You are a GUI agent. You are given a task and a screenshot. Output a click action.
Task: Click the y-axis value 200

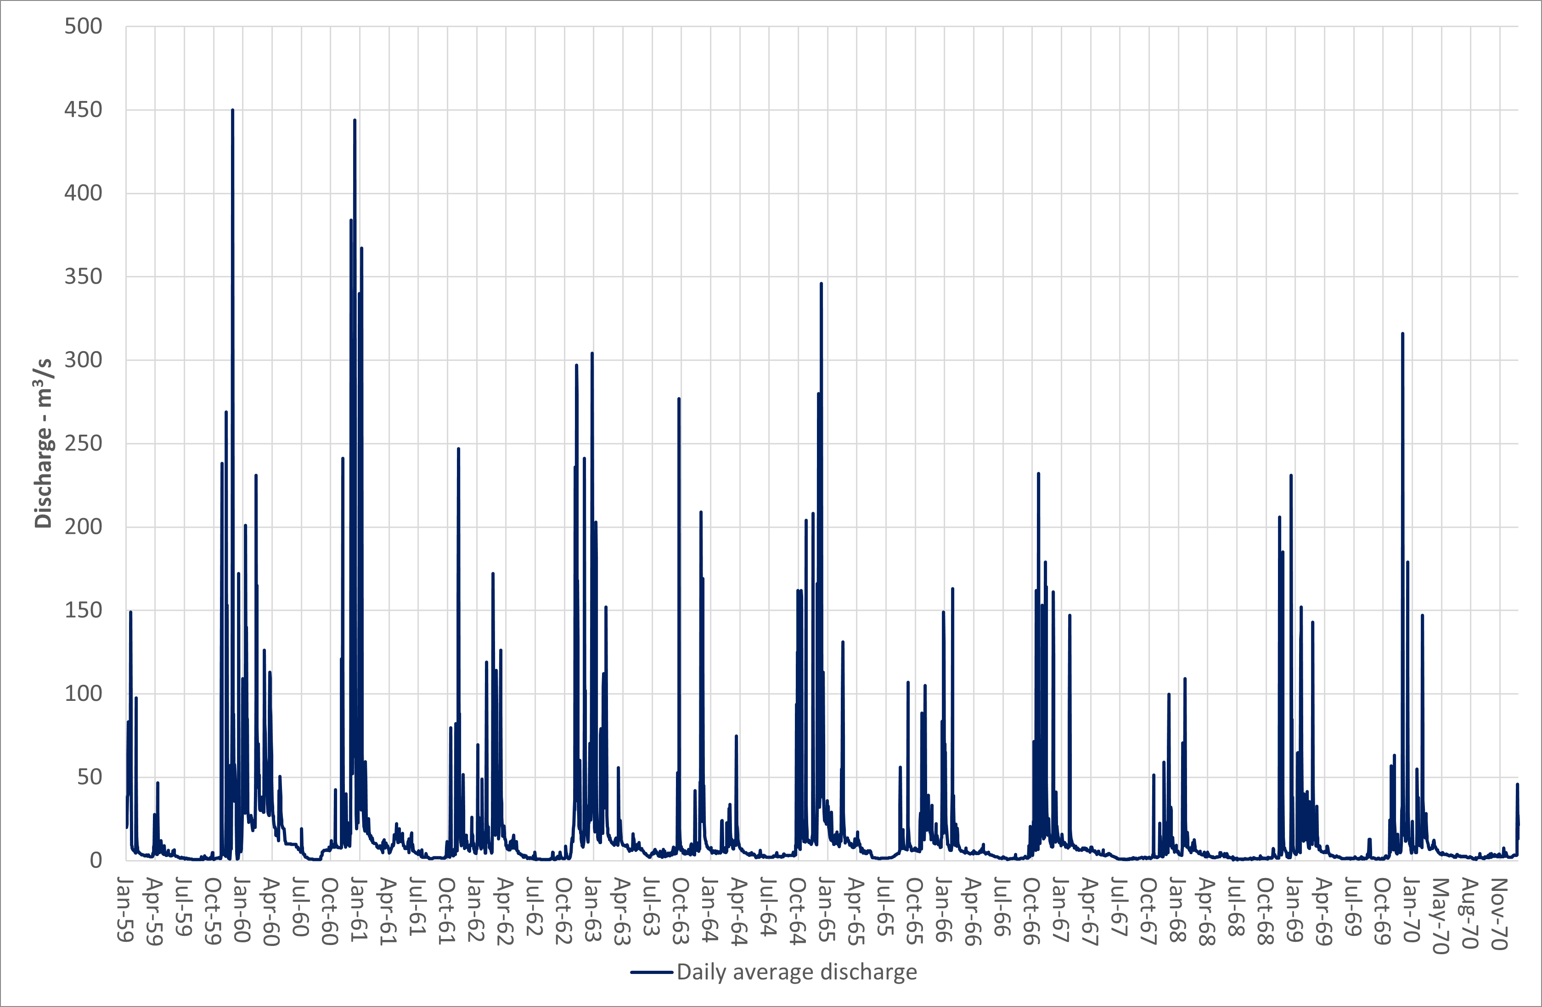tap(84, 526)
